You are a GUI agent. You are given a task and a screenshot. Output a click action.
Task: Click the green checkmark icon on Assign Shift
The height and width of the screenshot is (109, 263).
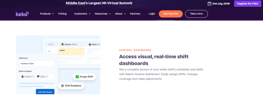click(x=77, y=77)
